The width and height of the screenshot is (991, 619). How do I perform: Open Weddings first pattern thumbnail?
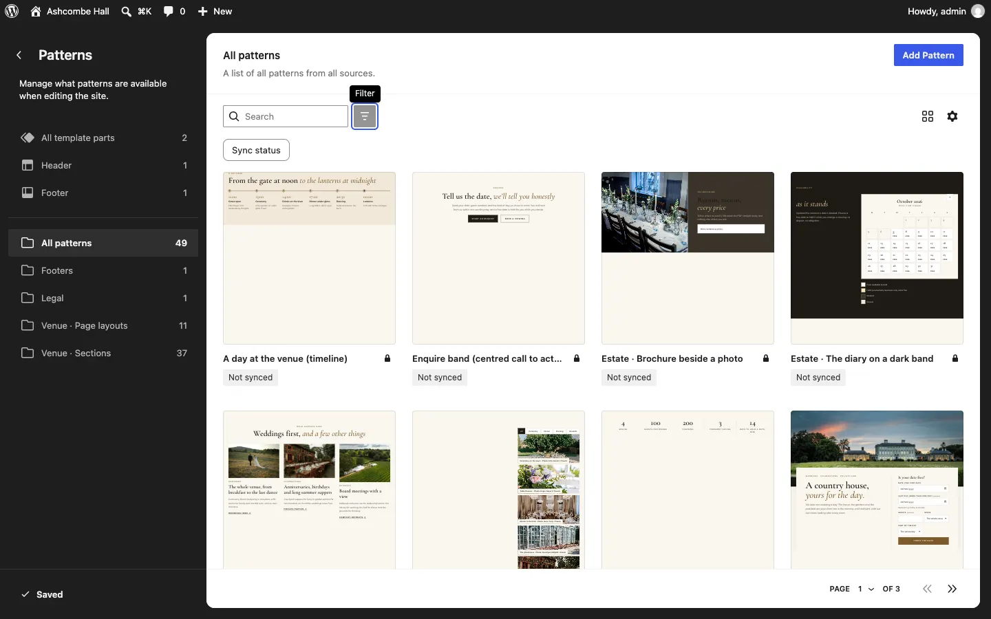click(x=309, y=490)
